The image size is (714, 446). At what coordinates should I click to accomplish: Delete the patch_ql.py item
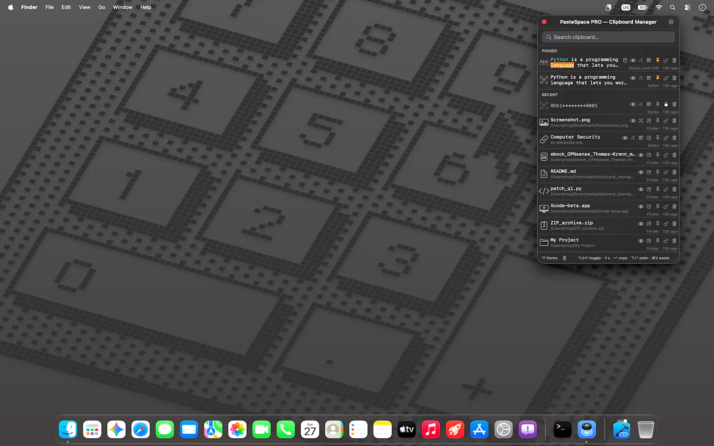(674, 189)
